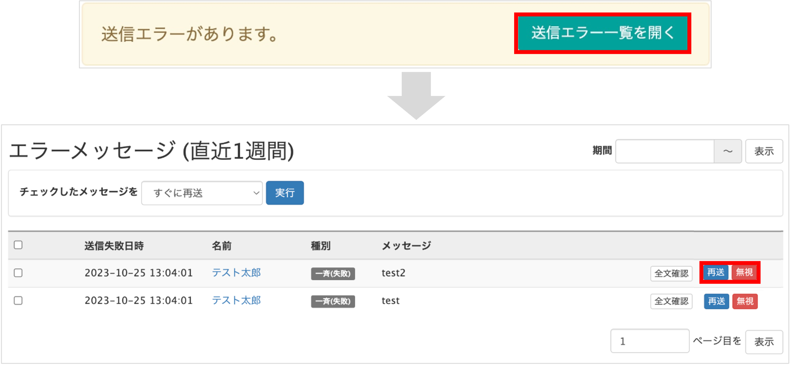The image size is (790, 365).
Task: Click 全文確認 for the test message
Action: point(671,301)
